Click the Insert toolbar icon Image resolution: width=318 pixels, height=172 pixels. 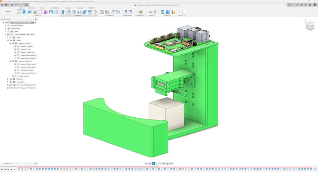tap(162, 12)
